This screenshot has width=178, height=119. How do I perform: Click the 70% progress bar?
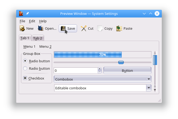tap(103, 55)
